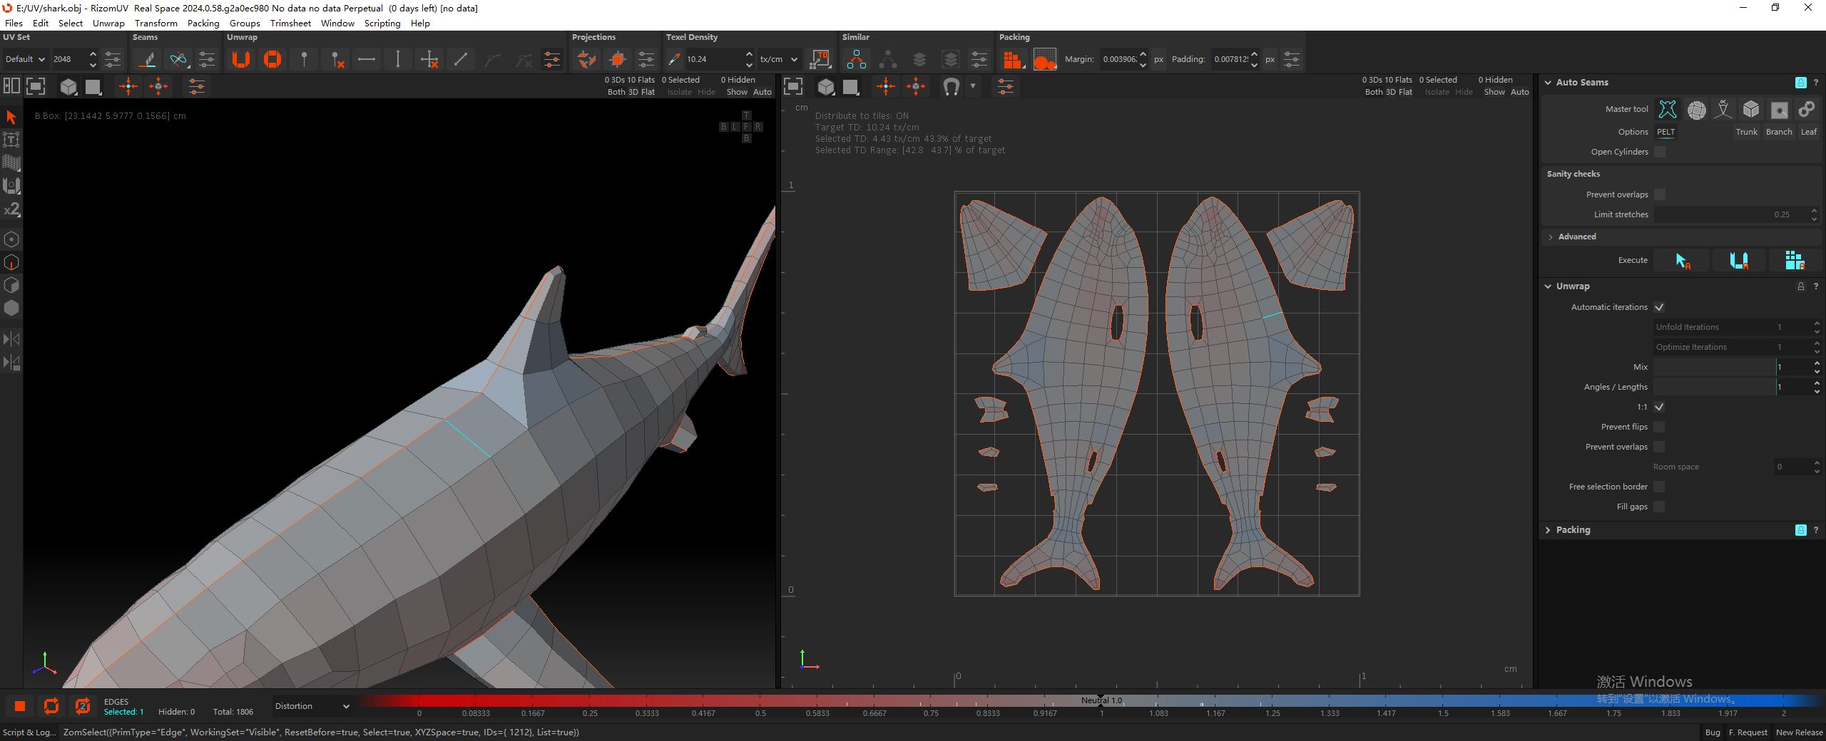This screenshot has width=1826, height=741.
Task: Click the texel density picker icon
Action: click(x=674, y=59)
